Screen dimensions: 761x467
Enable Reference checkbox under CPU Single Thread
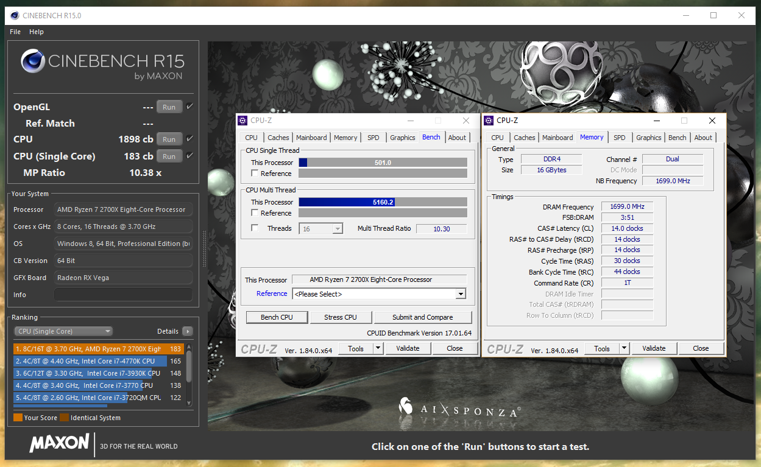pos(255,174)
